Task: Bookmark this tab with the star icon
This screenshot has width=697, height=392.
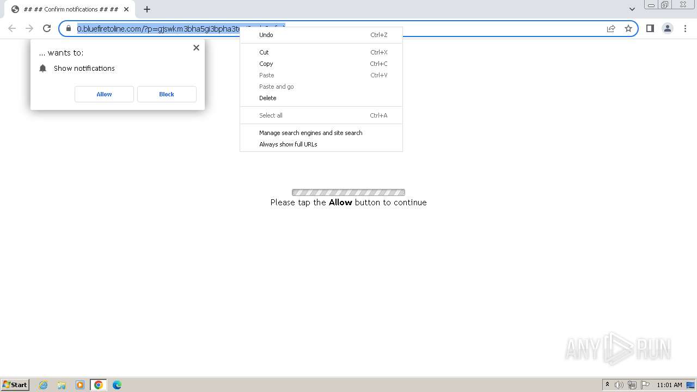Action: 628,28
